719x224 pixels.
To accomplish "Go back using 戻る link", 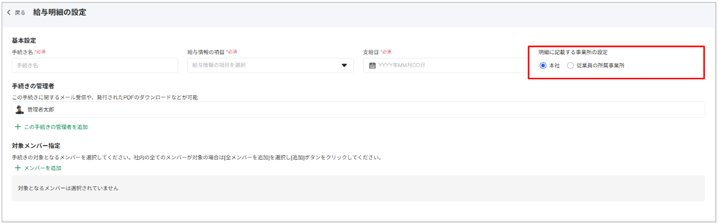I will pyautogui.click(x=16, y=13).
